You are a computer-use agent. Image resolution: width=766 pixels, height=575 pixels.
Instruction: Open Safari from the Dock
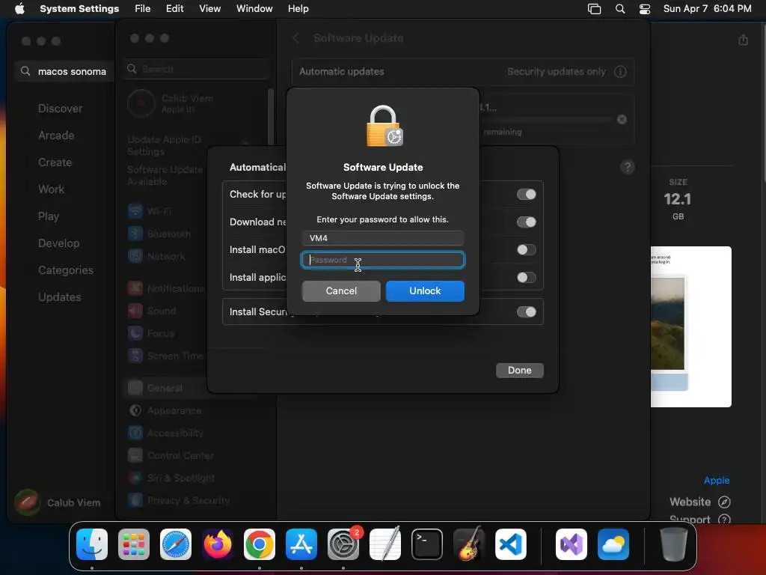click(176, 544)
